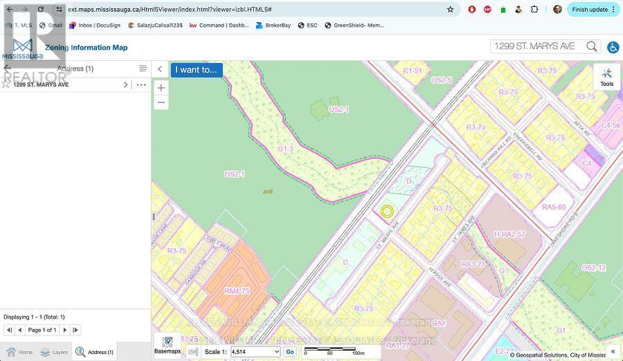Open the Scale dropdown showing 4,514

point(255,351)
